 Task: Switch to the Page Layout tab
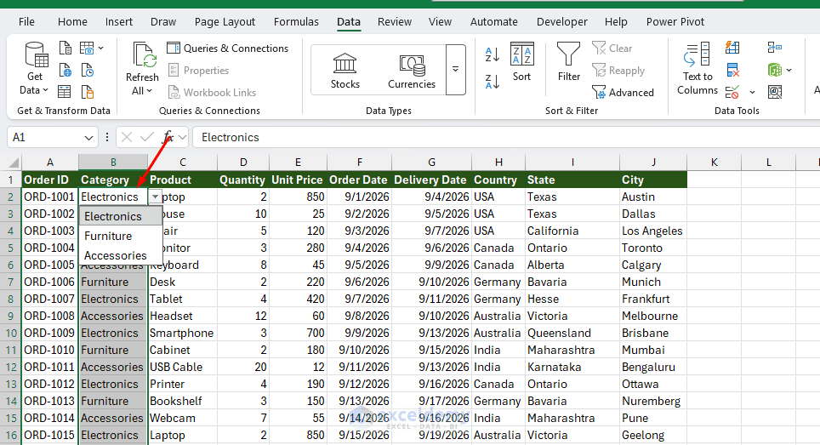coord(225,22)
